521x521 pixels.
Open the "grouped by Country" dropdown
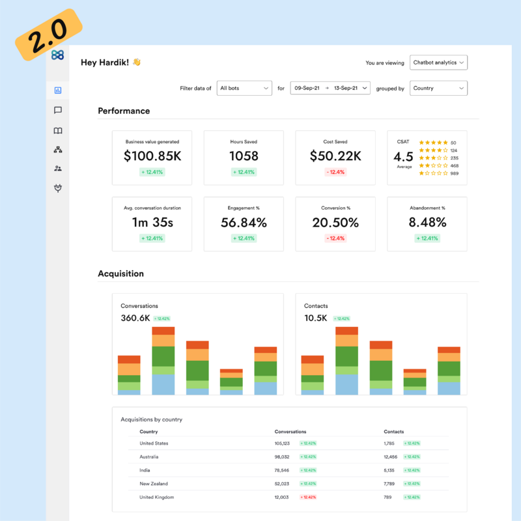438,88
